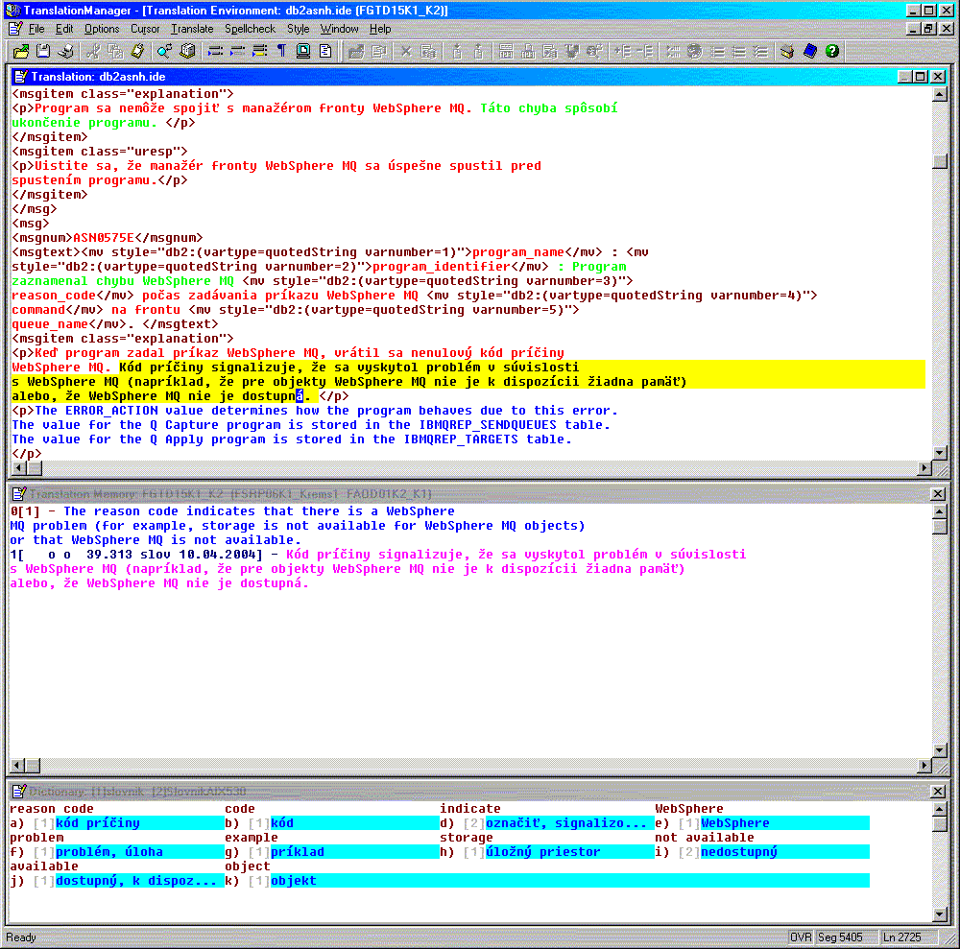
Task: Click translation window scroll-down arrow
Action: point(940,453)
